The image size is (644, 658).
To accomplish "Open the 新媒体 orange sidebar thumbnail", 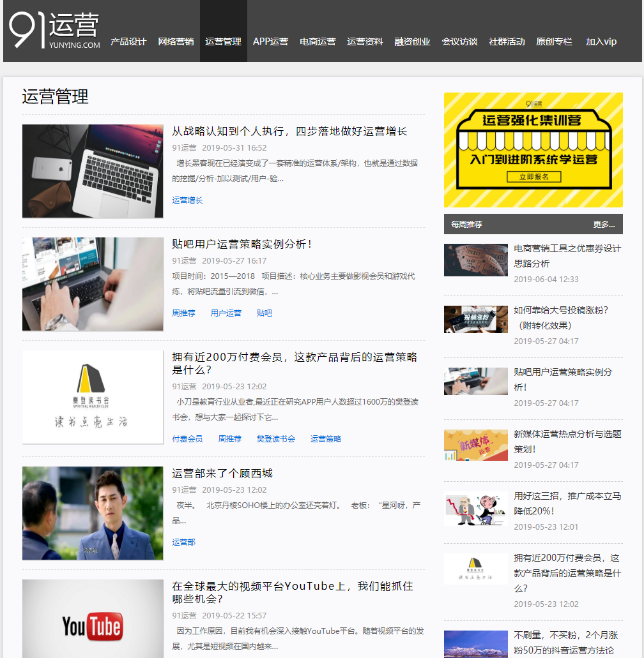I will pyautogui.click(x=475, y=445).
